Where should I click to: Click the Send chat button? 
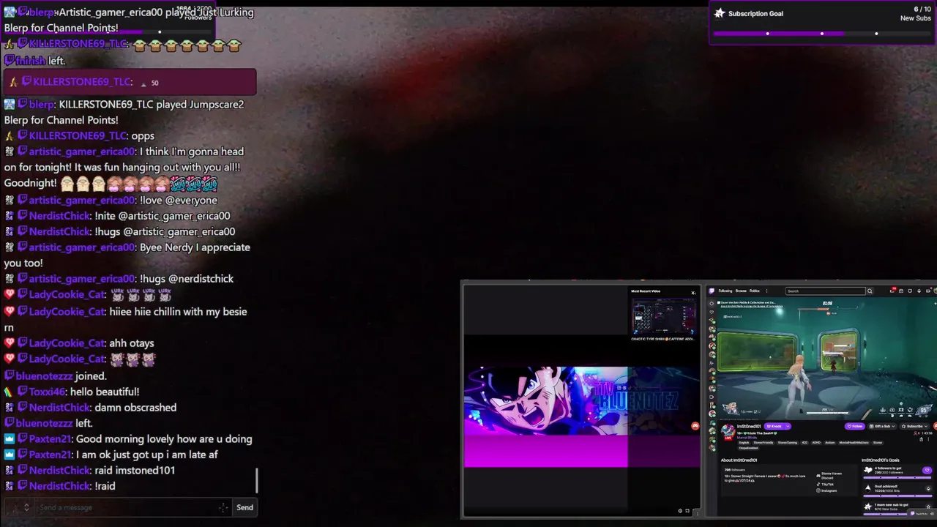244,507
